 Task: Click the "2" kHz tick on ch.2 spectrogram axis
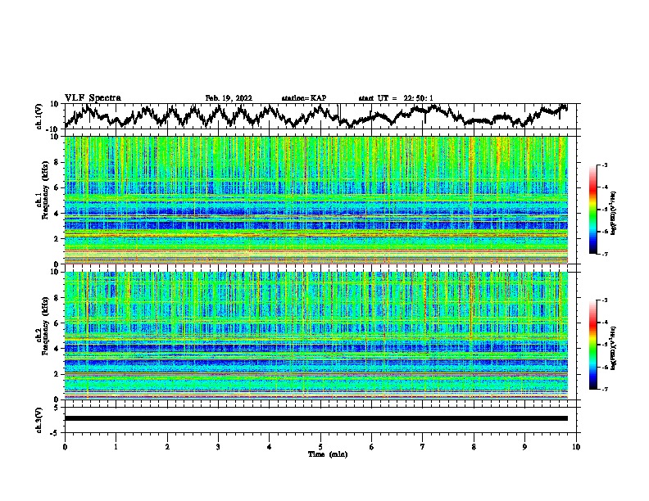click(x=57, y=374)
